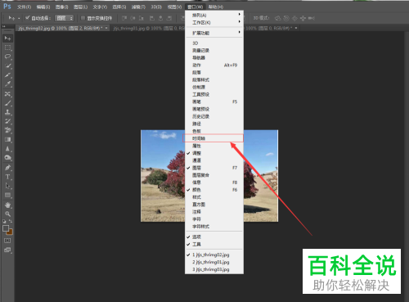Choose 动作 Alt+F9 menu item
Screen dimensions: 409x302
tap(214, 65)
